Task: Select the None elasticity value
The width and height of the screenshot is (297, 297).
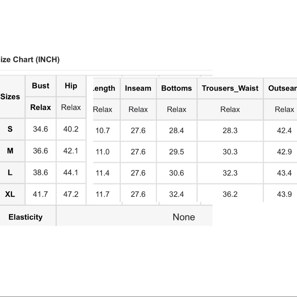Action: (x=184, y=217)
